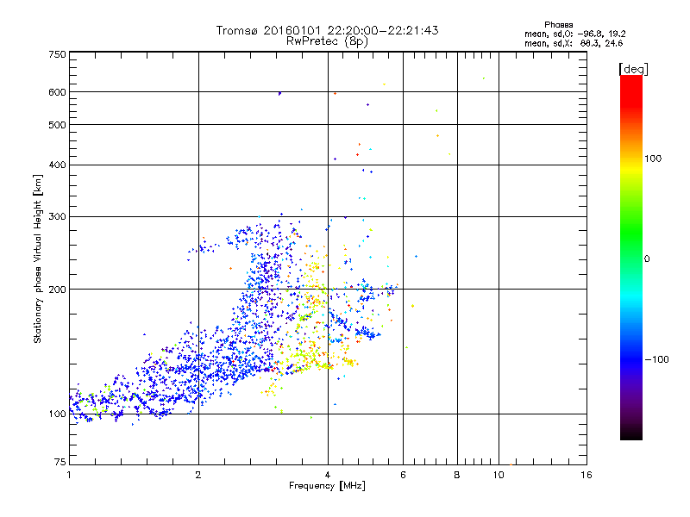Image resolution: width=690 pixels, height=517 pixels.
Task: Click the Phases header text
Action: point(558,25)
